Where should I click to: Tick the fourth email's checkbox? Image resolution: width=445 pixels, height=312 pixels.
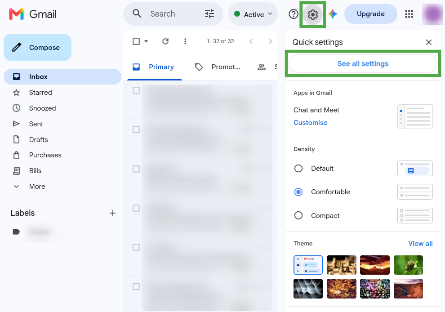tap(136, 208)
